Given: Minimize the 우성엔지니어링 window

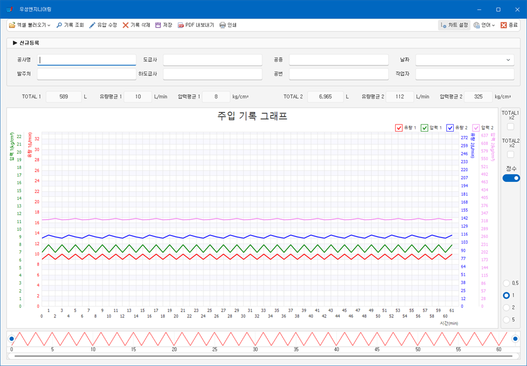Looking at the screenshot, I should pos(479,9).
